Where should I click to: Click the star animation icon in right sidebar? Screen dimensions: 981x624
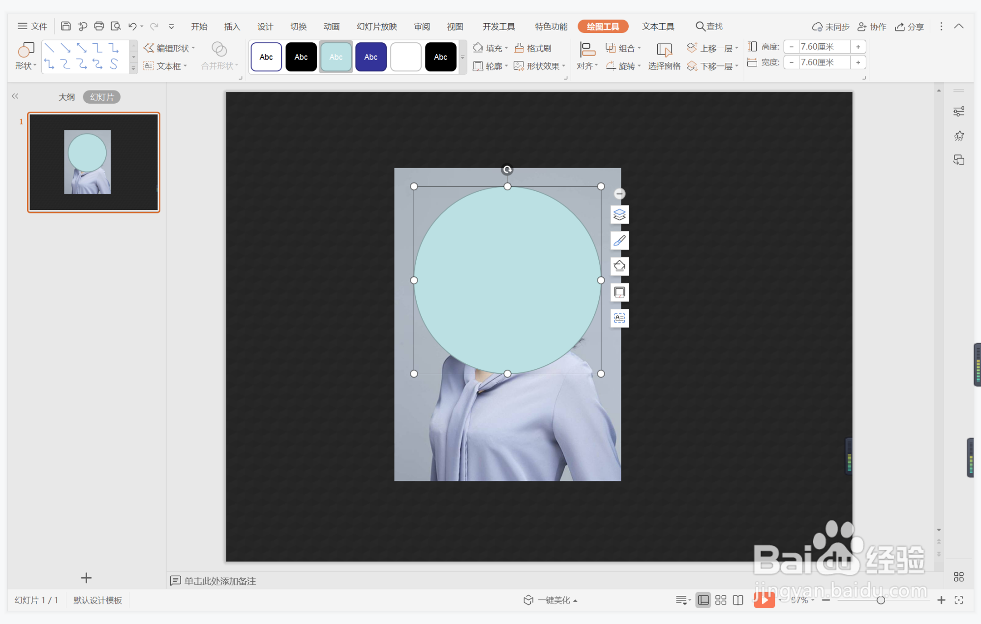click(x=958, y=136)
